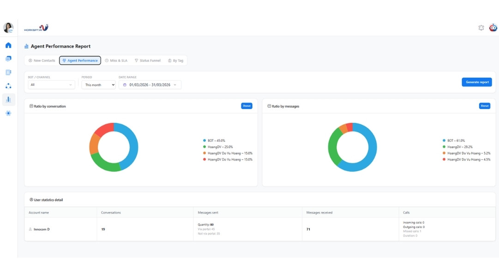Toggle Donut view for Ratio by conversation
The image size is (499, 277).
246,106
